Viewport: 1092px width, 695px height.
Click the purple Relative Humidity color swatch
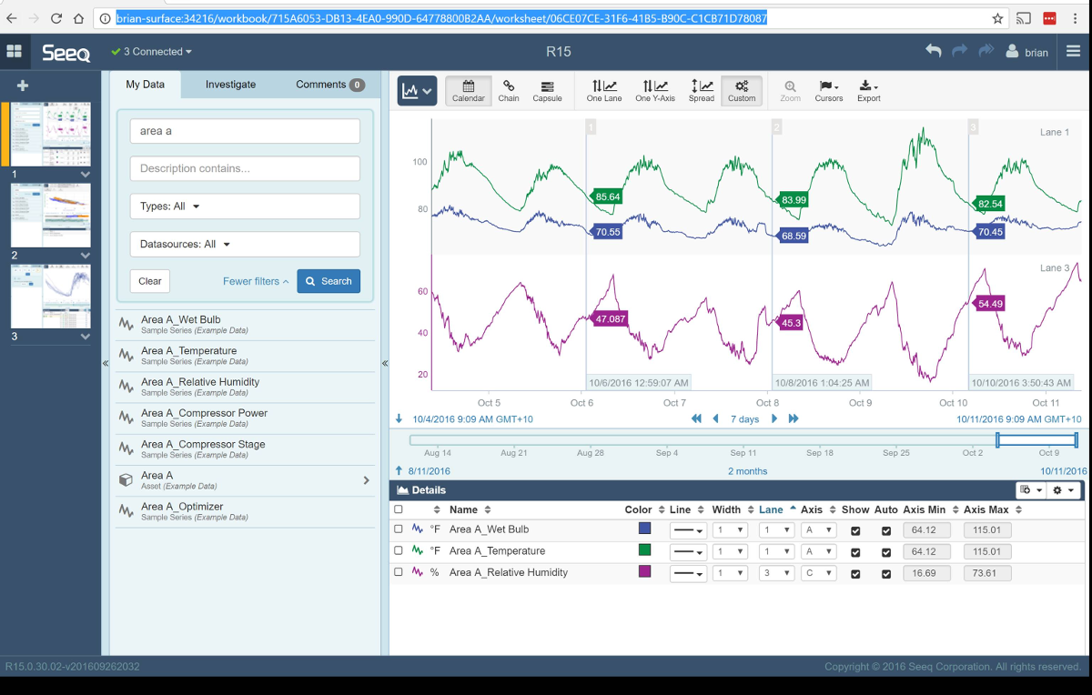tap(644, 572)
